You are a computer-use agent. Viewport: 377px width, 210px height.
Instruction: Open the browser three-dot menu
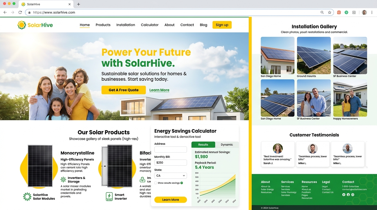(372, 12)
